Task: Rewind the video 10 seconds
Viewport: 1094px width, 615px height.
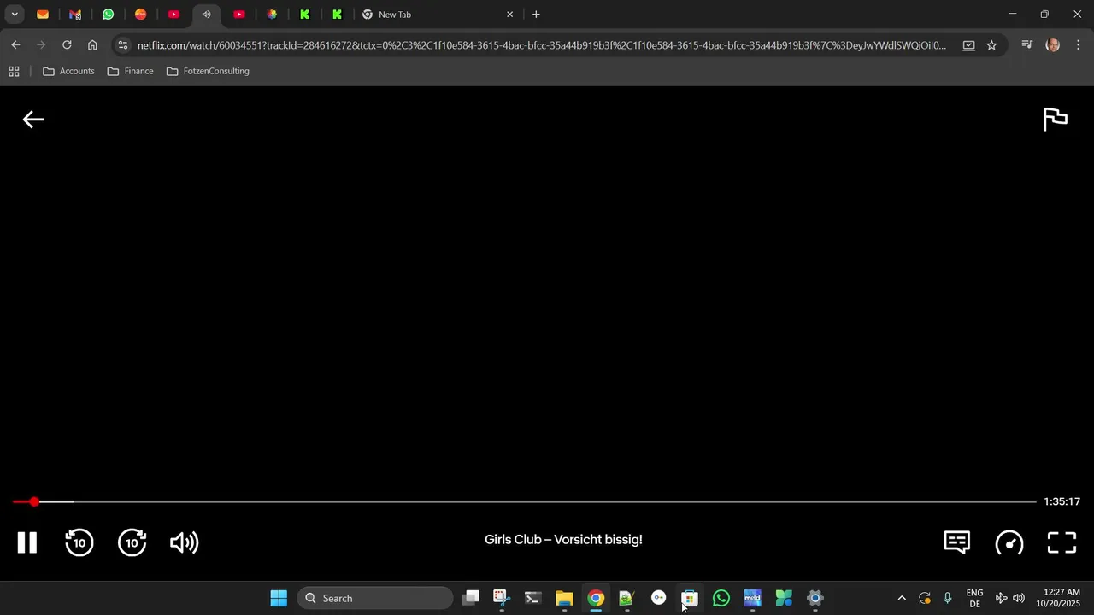Action: 79,542
